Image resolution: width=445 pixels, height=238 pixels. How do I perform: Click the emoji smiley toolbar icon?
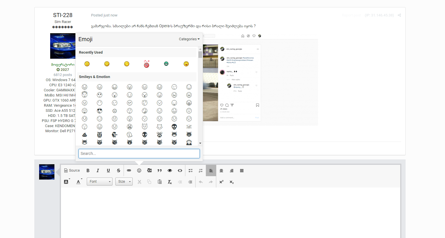(x=139, y=170)
